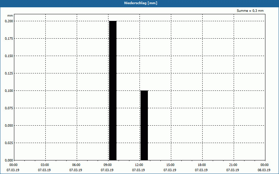Click the mm unit label above y-axis
279x174 pixels.
click(x=10, y=16)
